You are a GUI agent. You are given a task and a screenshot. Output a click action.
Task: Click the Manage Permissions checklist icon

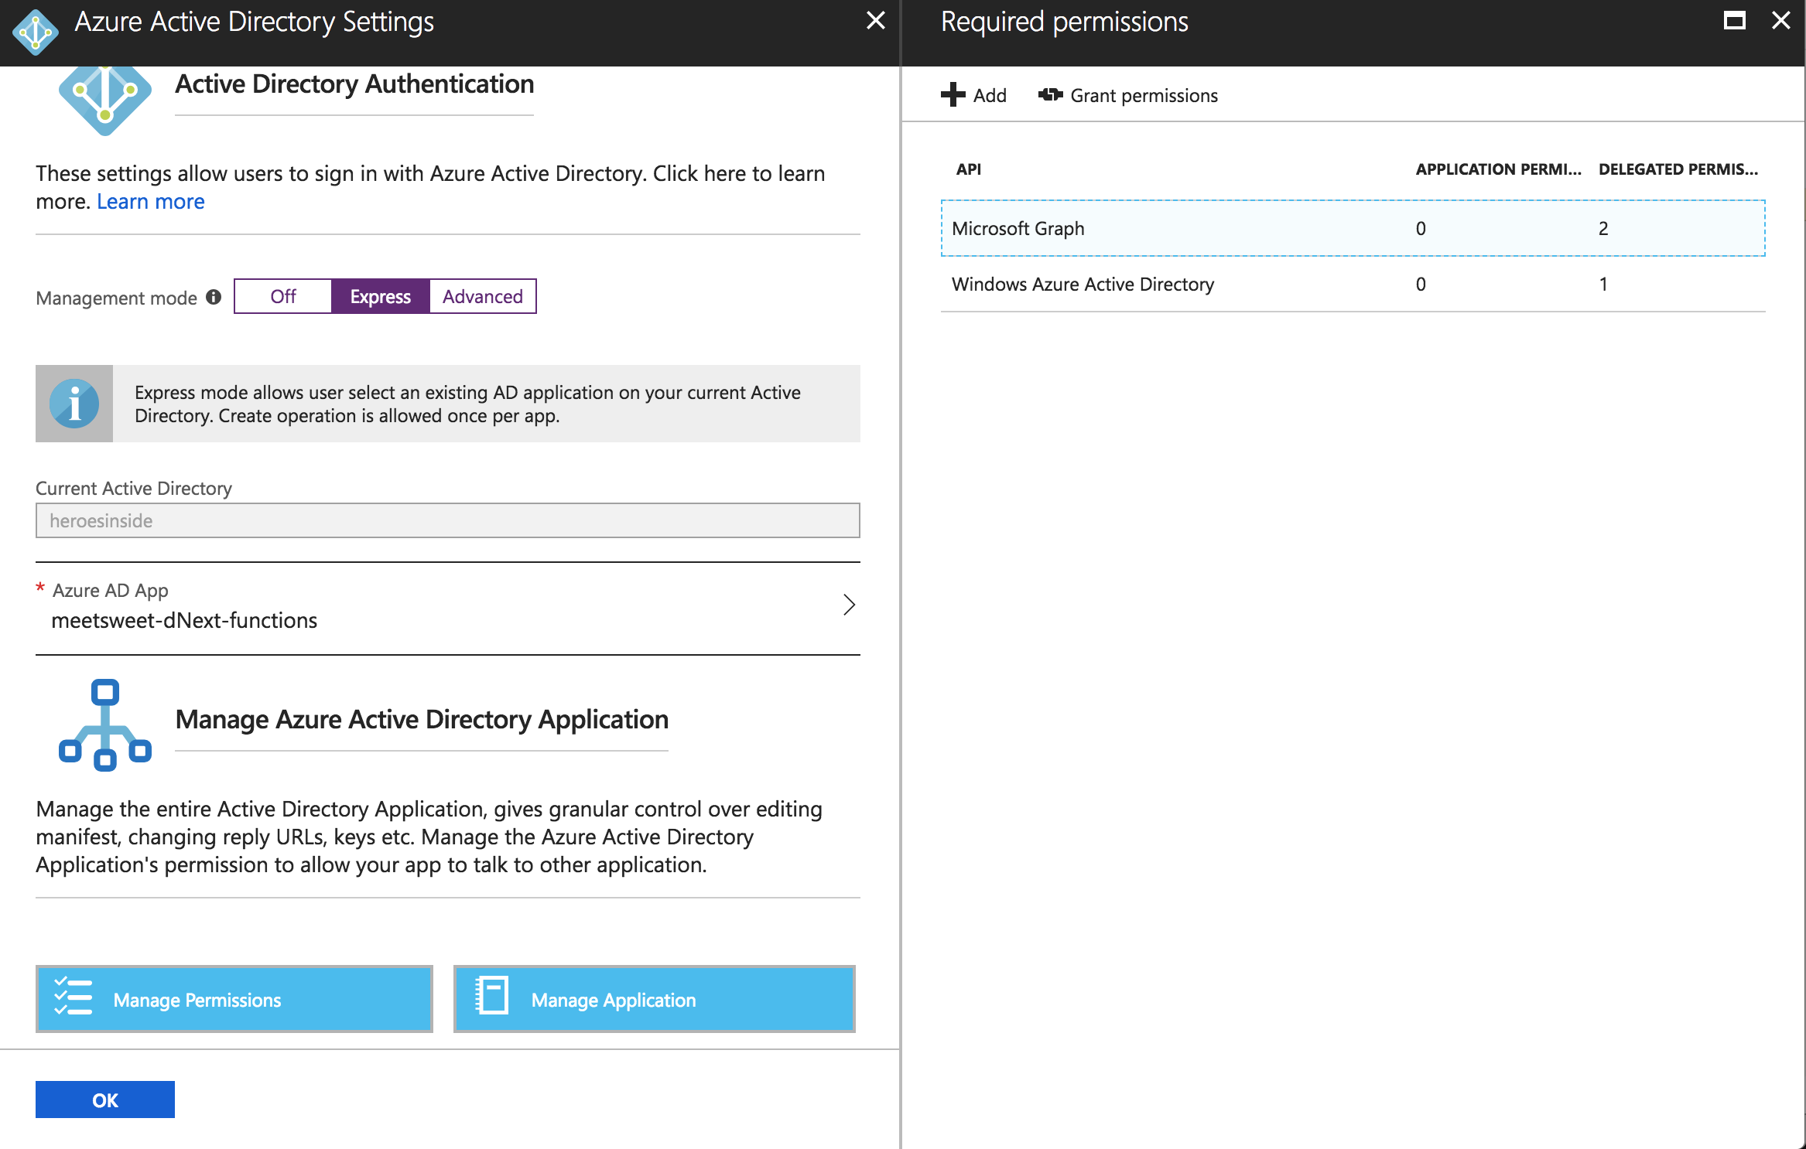(74, 997)
